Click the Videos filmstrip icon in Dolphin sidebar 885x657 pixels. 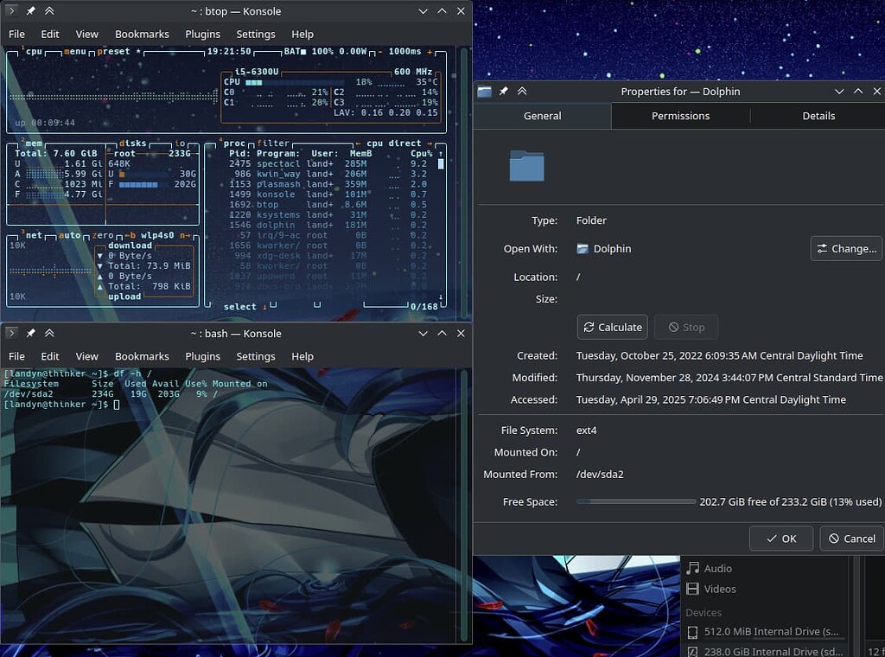[x=693, y=589]
